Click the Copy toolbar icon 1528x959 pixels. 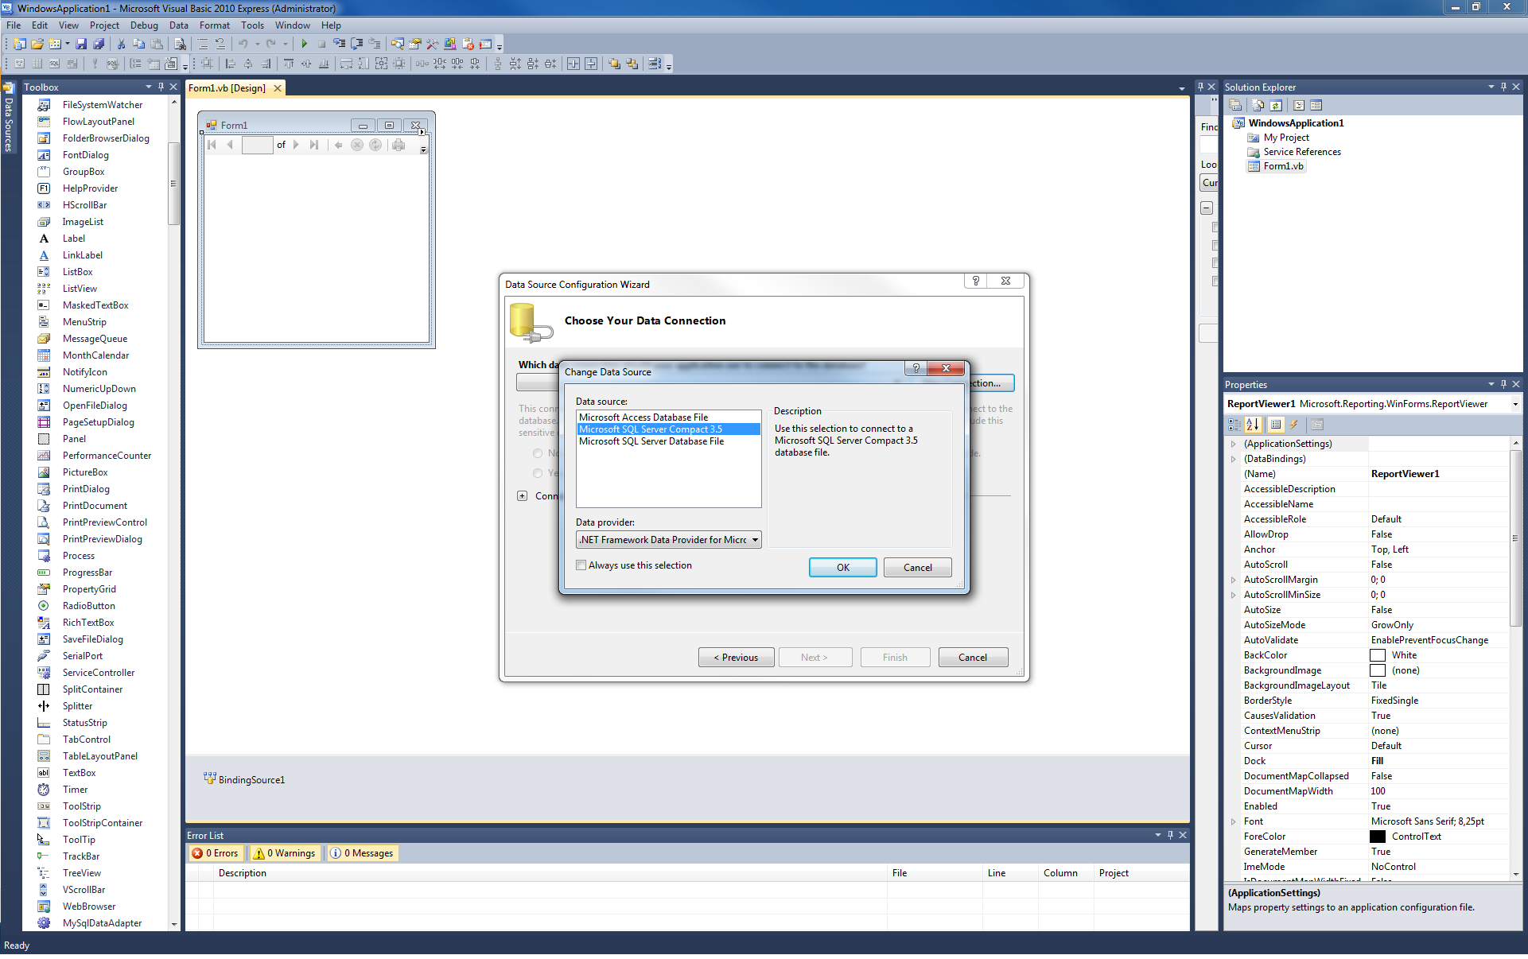139,44
